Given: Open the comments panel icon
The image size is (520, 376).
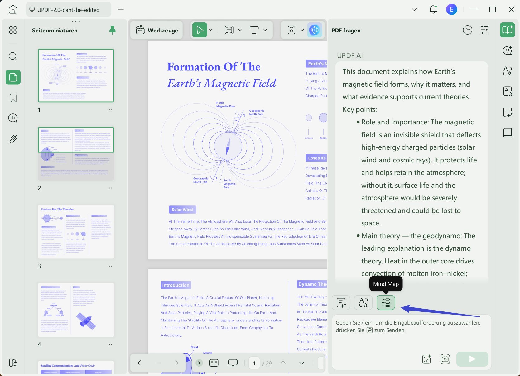Looking at the screenshot, I should click(x=13, y=118).
